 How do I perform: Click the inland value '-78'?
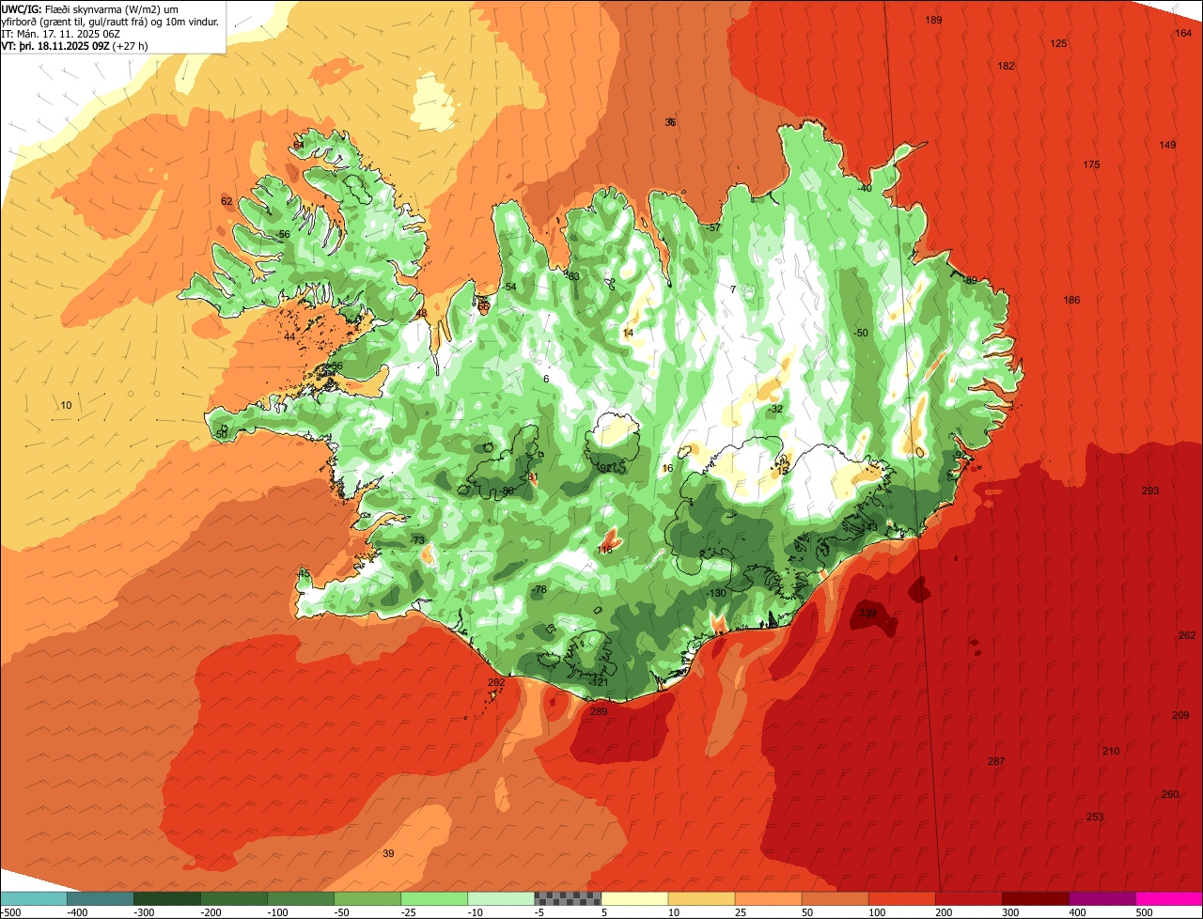539,589
